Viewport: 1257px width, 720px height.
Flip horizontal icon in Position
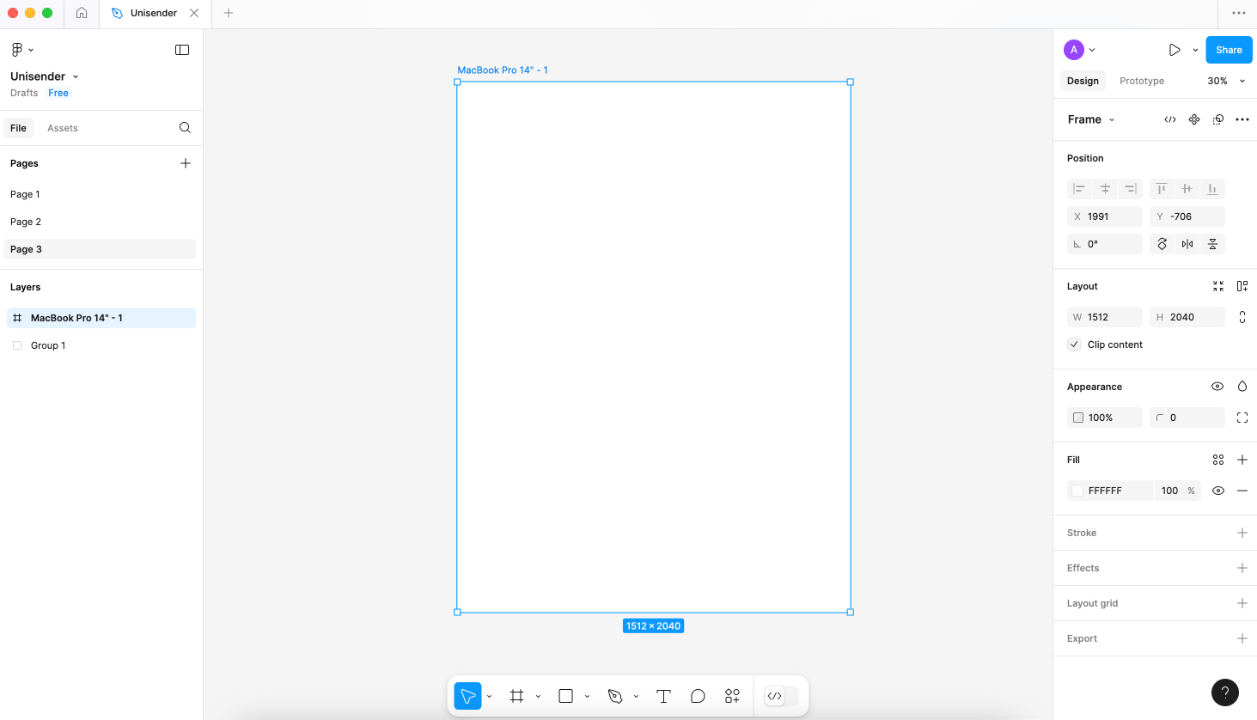click(1187, 244)
